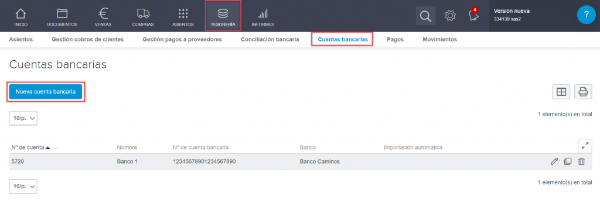Edit the 5720 account pencil icon
This screenshot has height=215, width=600.
coord(554,162)
